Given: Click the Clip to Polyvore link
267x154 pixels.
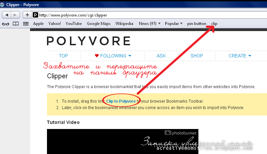Looking at the screenshot, I should [x=121, y=101].
